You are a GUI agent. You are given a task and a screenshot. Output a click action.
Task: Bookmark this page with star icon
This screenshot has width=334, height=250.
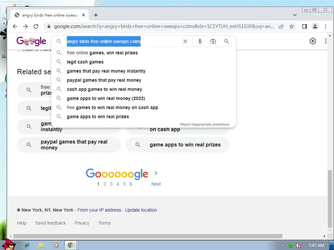(292, 26)
